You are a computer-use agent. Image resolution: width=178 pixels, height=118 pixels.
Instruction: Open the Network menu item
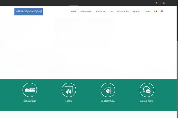coord(136,11)
